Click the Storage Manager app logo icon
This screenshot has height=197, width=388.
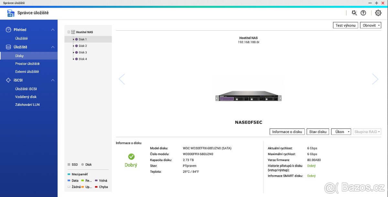[11, 13]
